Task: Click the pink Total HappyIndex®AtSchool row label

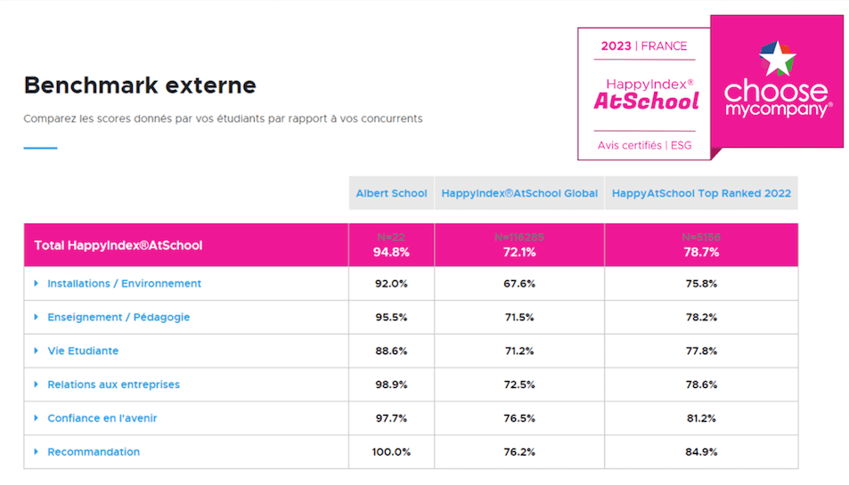Action: pyautogui.click(x=118, y=246)
